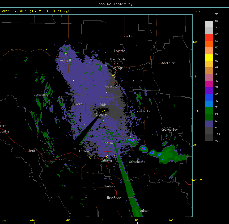229x224 pixels.
Task: Click the Olds town label
Action: (x=103, y=105)
